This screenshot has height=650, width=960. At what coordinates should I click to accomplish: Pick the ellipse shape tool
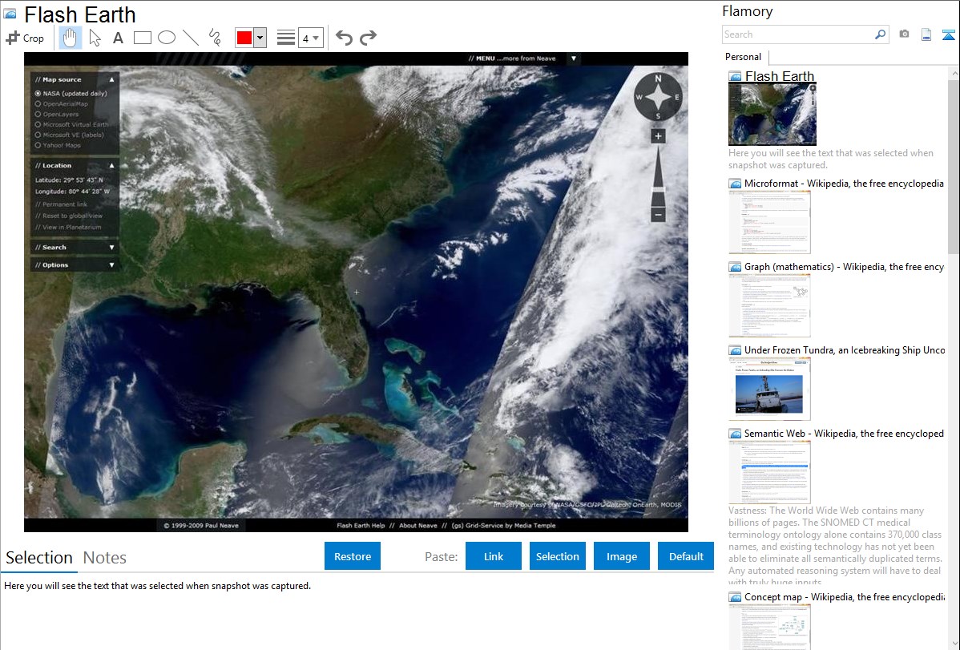click(x=167, y=38)
